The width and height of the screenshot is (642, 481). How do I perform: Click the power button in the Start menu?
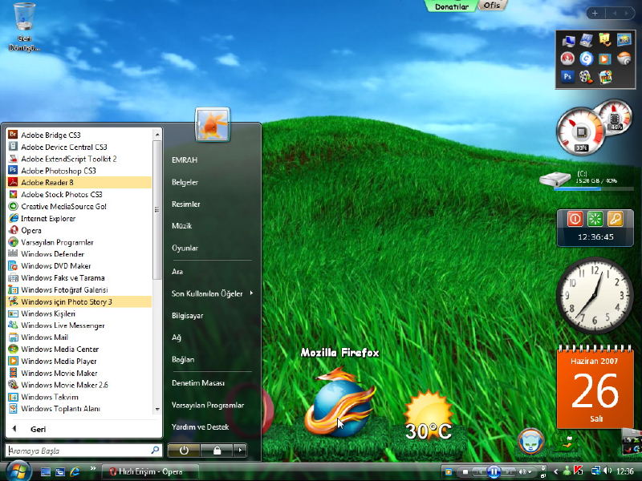(x=184, y=451)
